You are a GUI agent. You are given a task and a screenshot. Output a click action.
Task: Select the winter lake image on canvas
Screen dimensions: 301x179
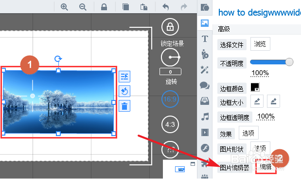pyautogui.click(x=58, y=102)
